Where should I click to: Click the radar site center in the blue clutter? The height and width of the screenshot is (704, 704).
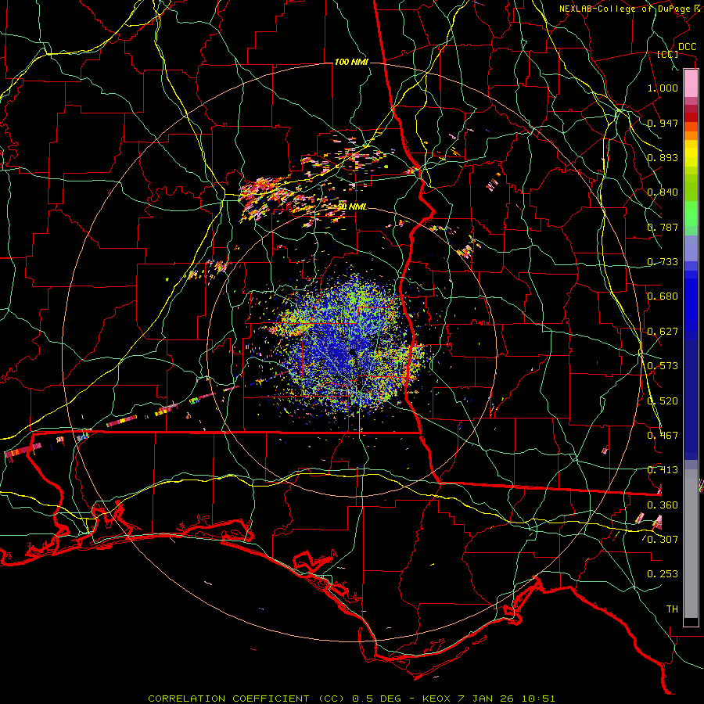[x=351, y=351]
